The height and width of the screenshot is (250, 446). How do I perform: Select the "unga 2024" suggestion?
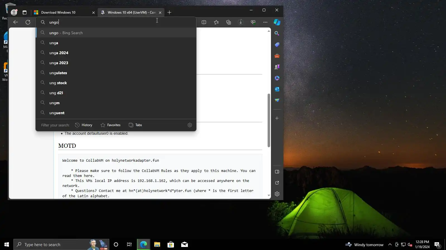(116, 53)
